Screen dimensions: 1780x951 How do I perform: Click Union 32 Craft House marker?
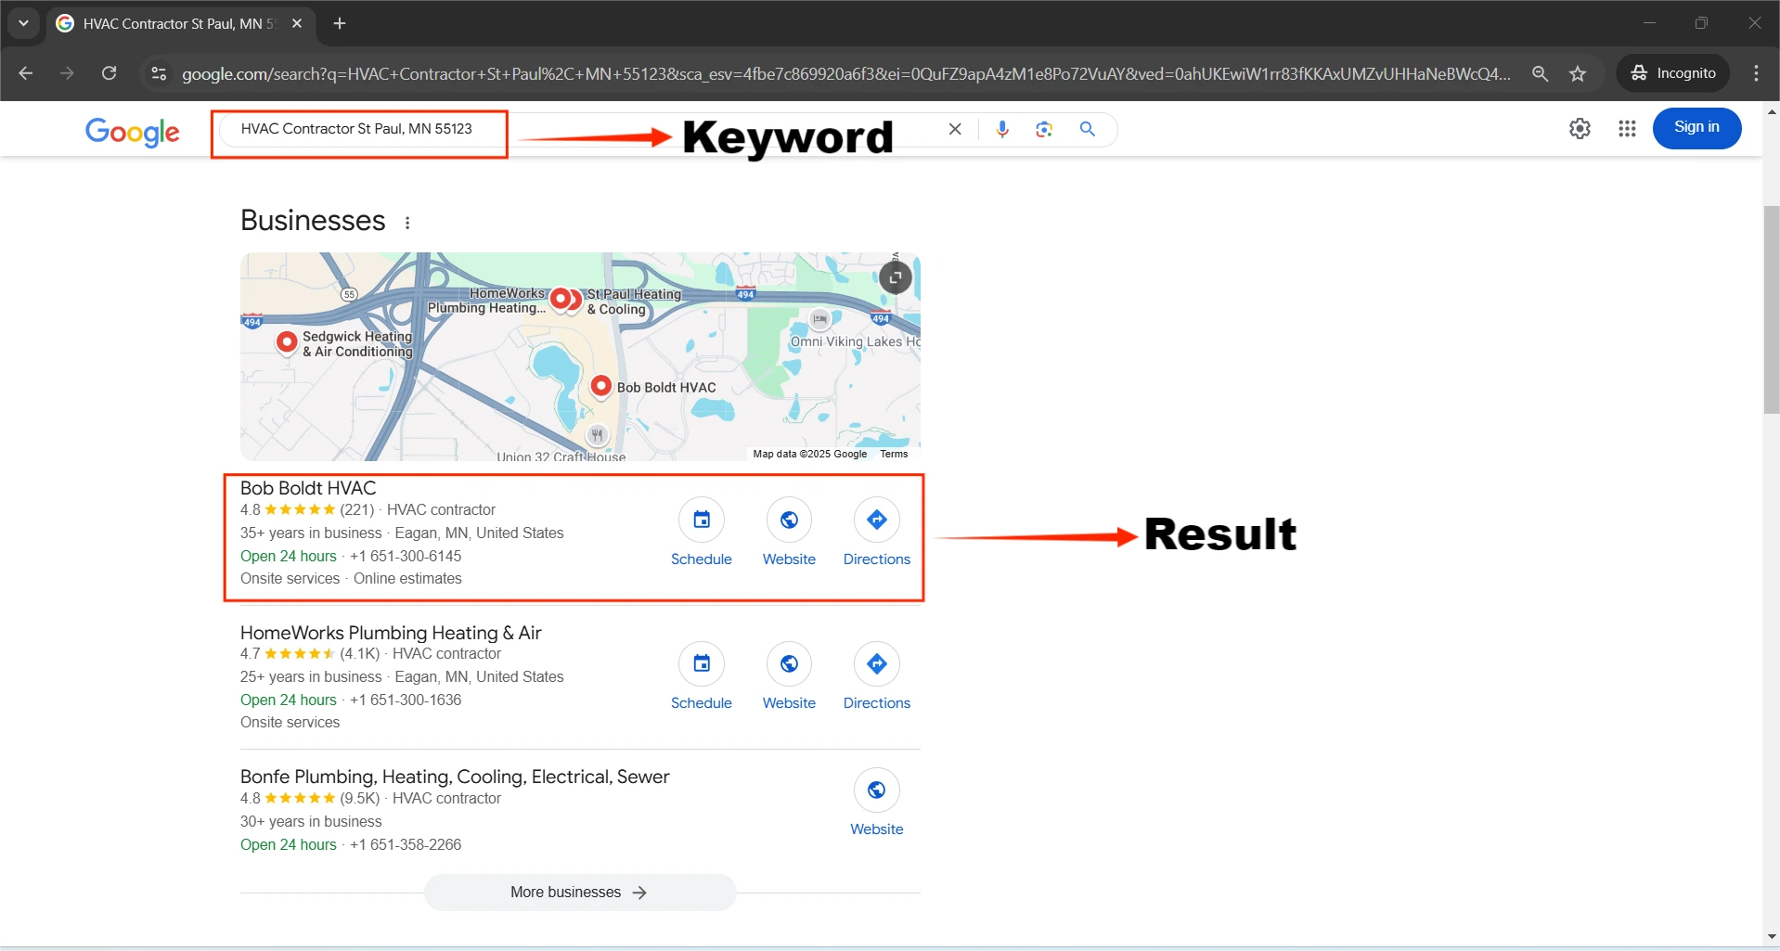597,435
